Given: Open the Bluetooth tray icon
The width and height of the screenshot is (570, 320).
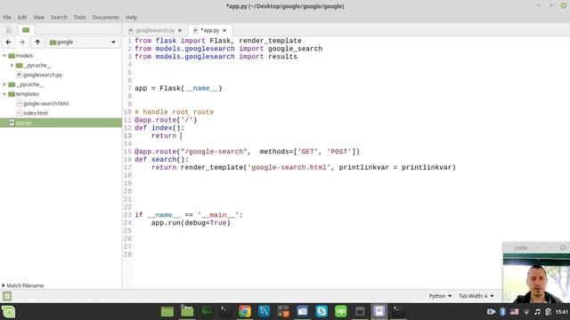Looking at the screenshot, I should tap(502, 312).
